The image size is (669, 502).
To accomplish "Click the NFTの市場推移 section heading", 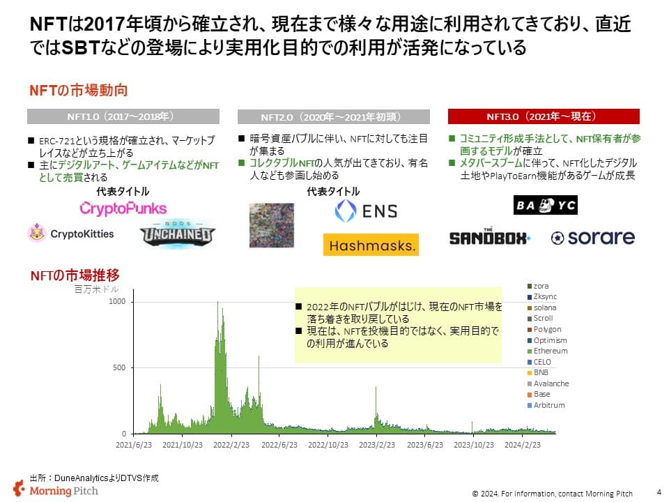I will [75, 275].
